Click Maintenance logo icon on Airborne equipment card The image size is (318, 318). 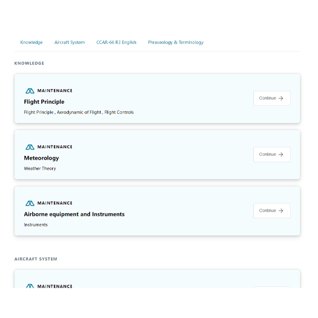coord(30,204)
